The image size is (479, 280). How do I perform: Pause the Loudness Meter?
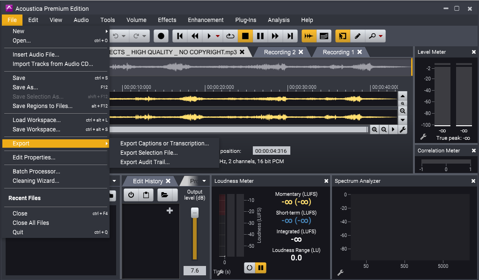point(261,268)
